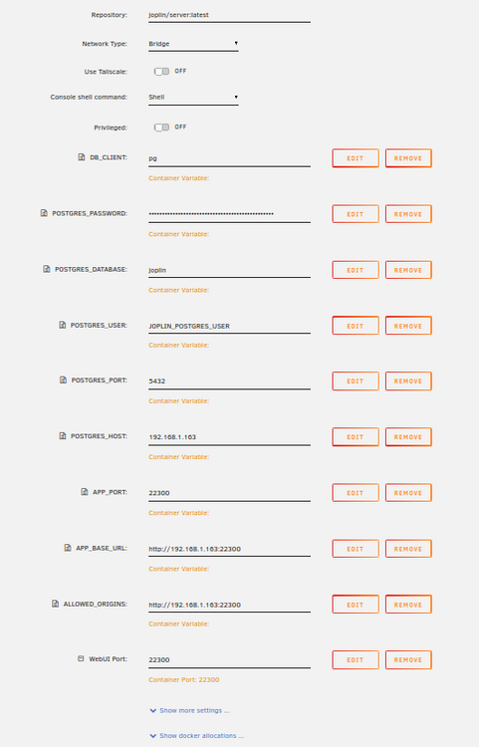Click the file icon next to POSTGRES_PORT
Screen dimensions: 479x747
click(x=63, y=380)
